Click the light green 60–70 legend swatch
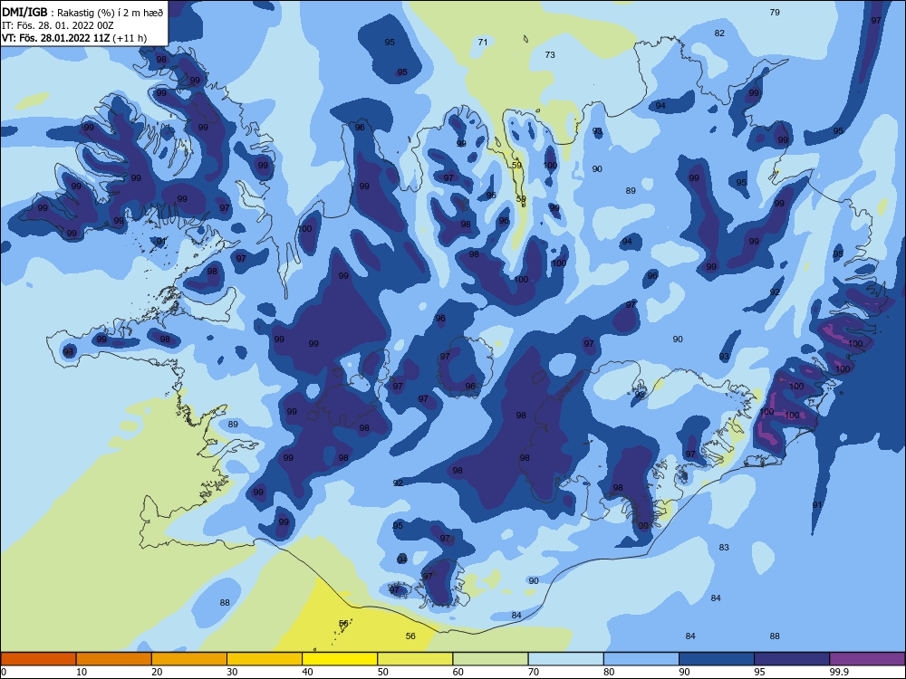 point(490,659)
